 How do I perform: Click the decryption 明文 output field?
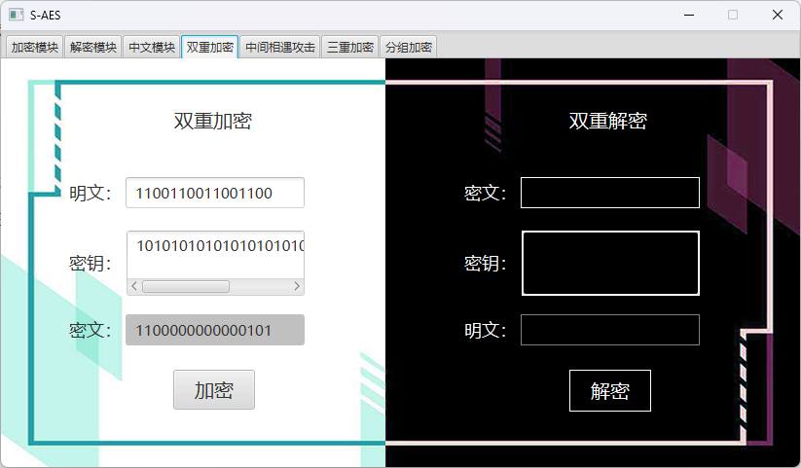(x=610, y=330)
